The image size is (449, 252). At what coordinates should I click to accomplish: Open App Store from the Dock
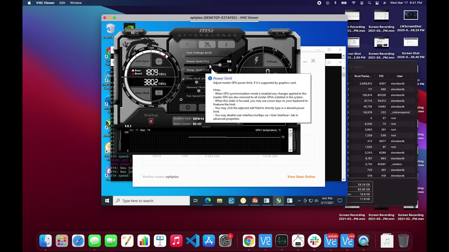click(209, 241)
